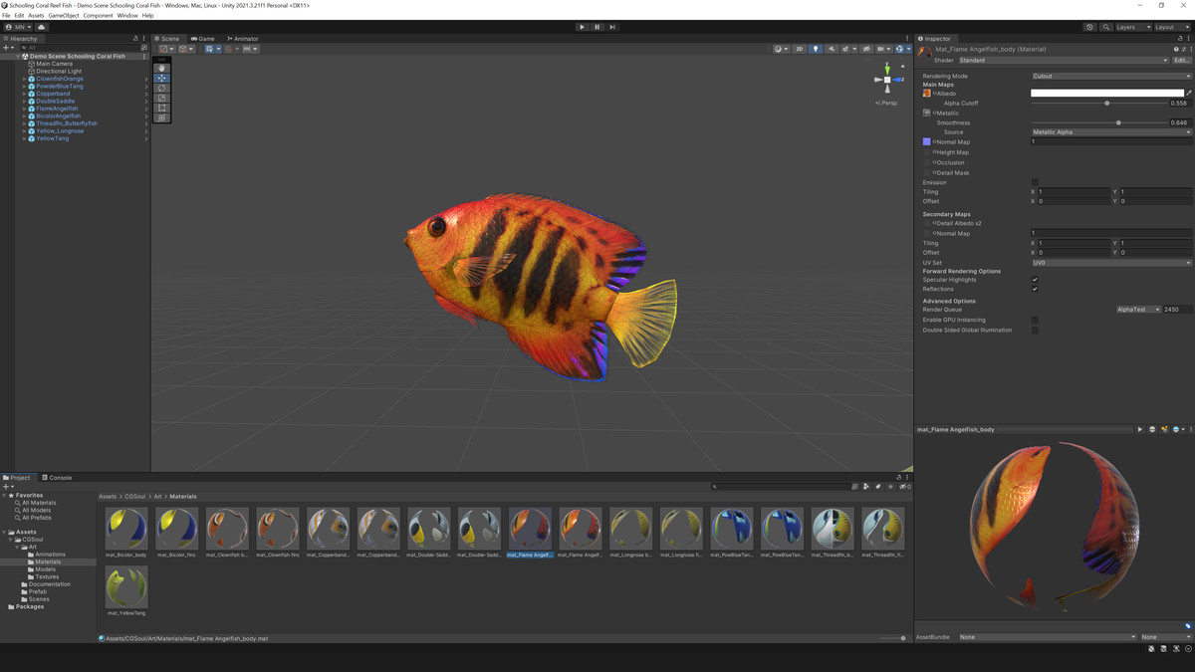Screen dimensions: 1195x672
Task: Click the Albedo texture thumbnail slot
Action: tap(927, 93)
